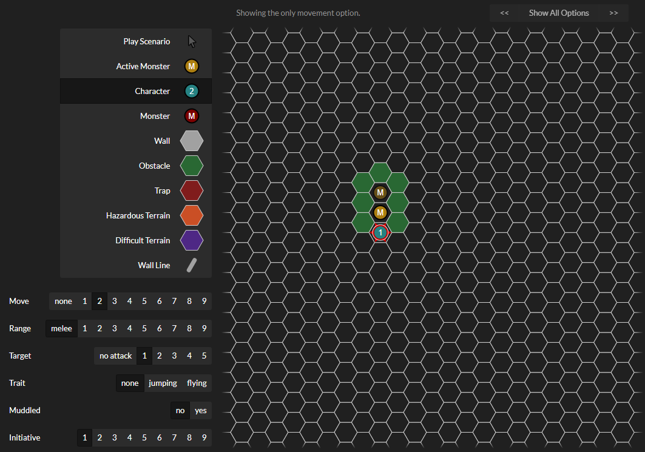Set Initiative to 2
This screenshot has height=452, width=645.
click(x=100, y=437)
